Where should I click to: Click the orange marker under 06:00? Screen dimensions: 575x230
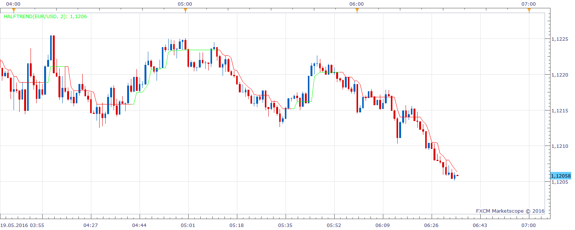[x=357, y=10]
